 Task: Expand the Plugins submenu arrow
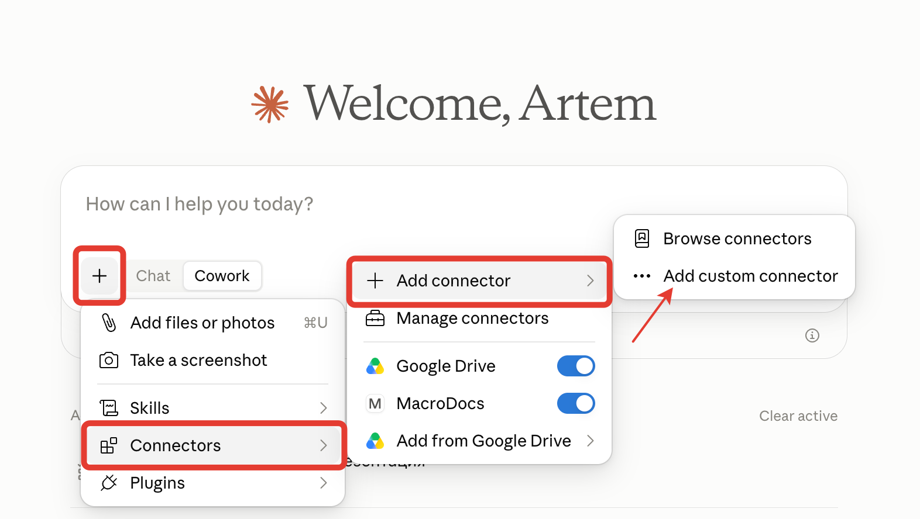pos(324,483)
